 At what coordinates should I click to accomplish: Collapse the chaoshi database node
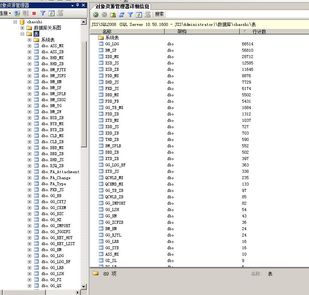pos(15,22)
